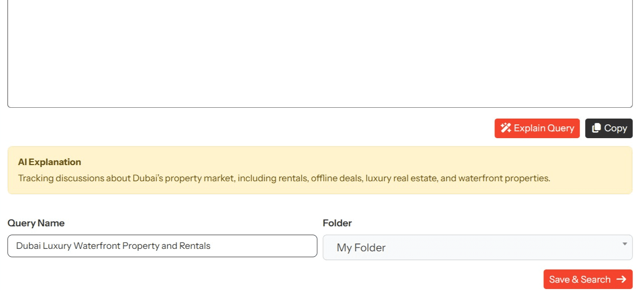Click the AI Explanation heading

(49, 162)
